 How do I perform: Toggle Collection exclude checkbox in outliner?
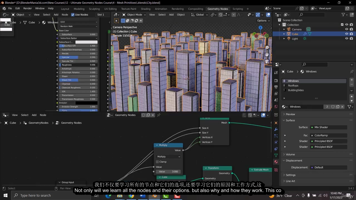tap(342, 25)
